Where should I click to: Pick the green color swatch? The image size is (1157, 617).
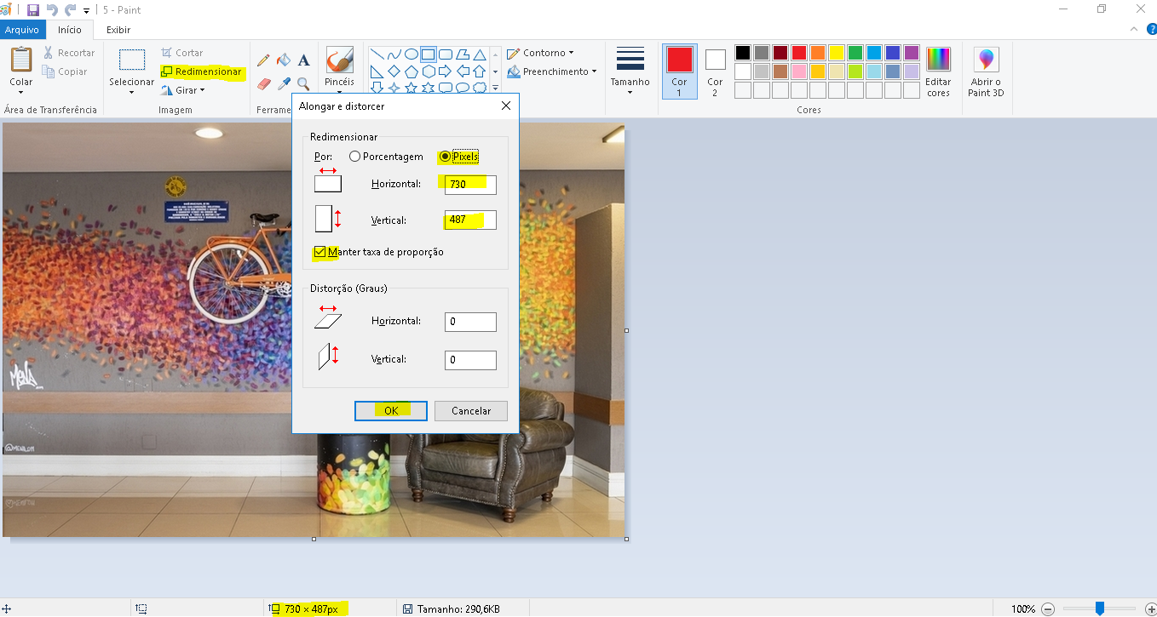click(x=855, y=52)
